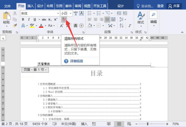Click the multilevel list icon
186x127 pixels.
point(108,13)
